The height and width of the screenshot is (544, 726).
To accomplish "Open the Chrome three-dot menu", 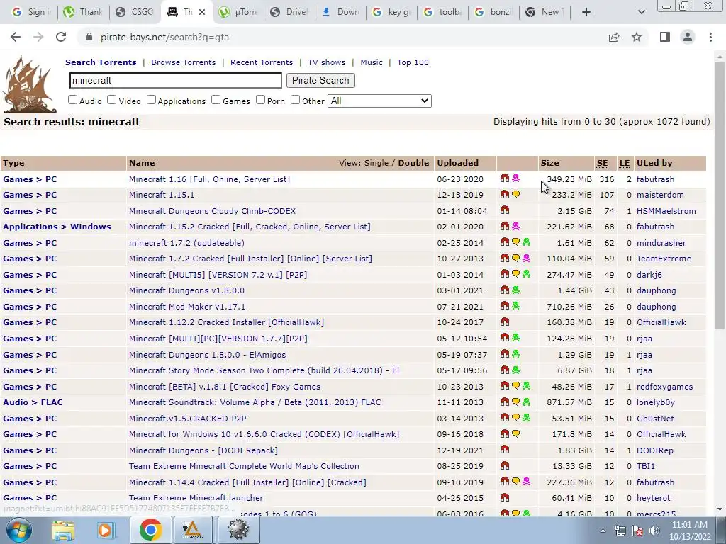I will [x=710, y=37].
